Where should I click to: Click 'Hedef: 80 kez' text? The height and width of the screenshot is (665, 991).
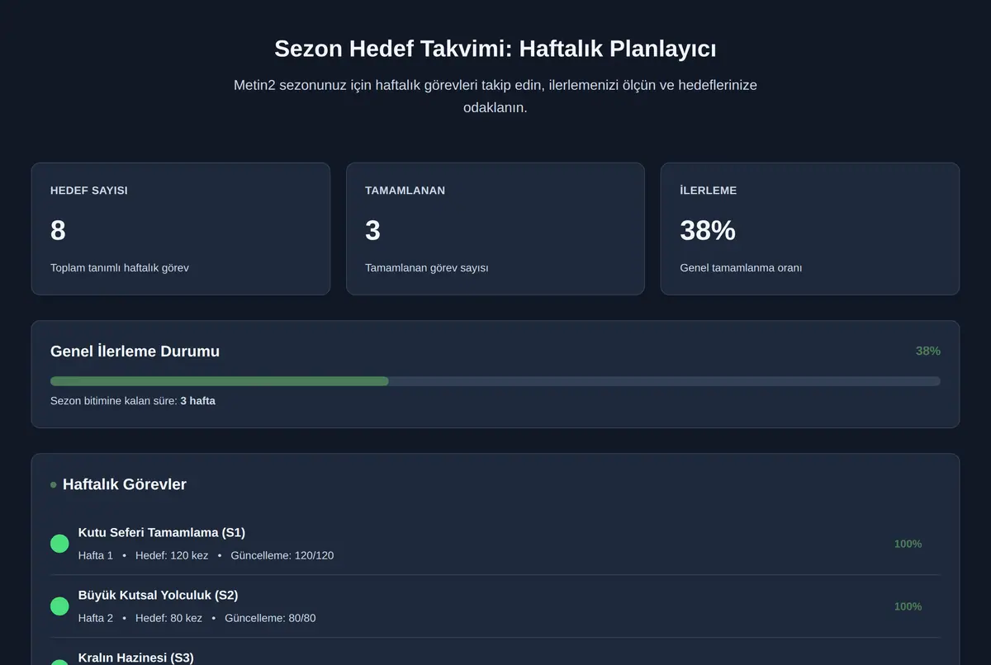pyautogui.click(x=168, y=618)
